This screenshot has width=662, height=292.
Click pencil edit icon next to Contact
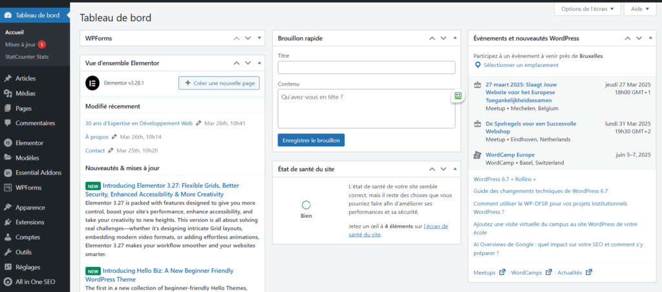click(x=111, y=150)
